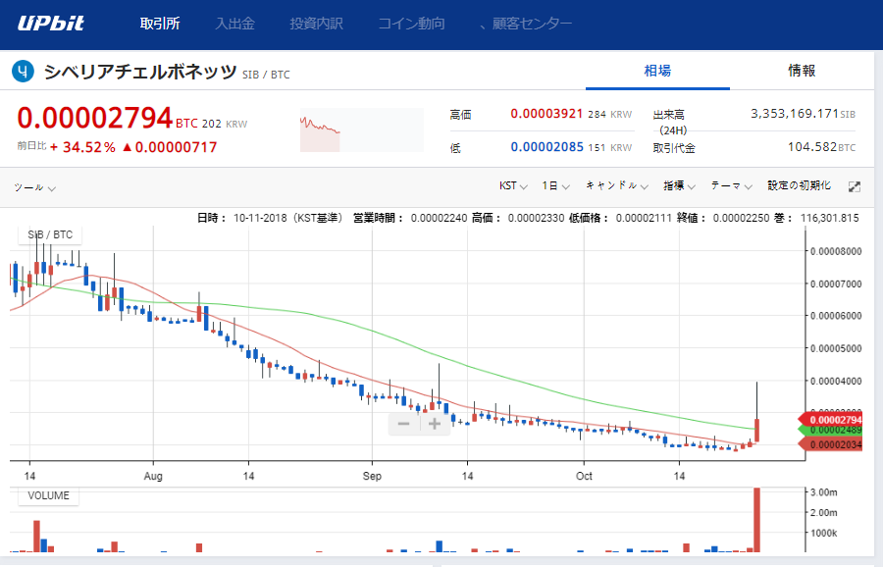Go to 入出金 in the navigation
Screen dimensions: 883x567
tap(236, 24)
